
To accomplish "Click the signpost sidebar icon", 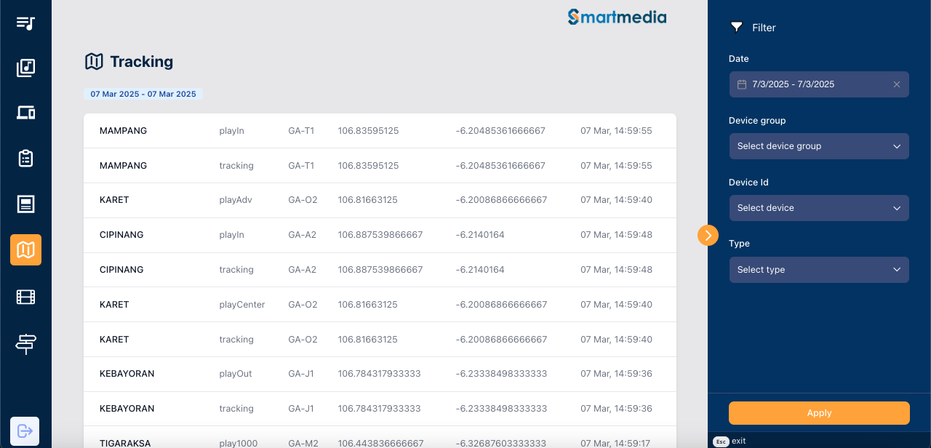I will (x=25, y=343).
